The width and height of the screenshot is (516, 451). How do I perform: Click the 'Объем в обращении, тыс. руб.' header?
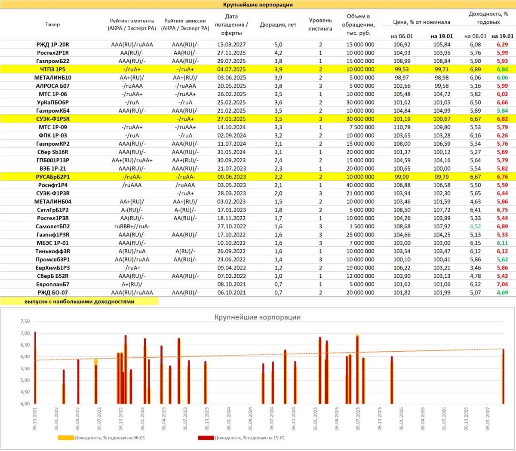[x=358, y=25]
